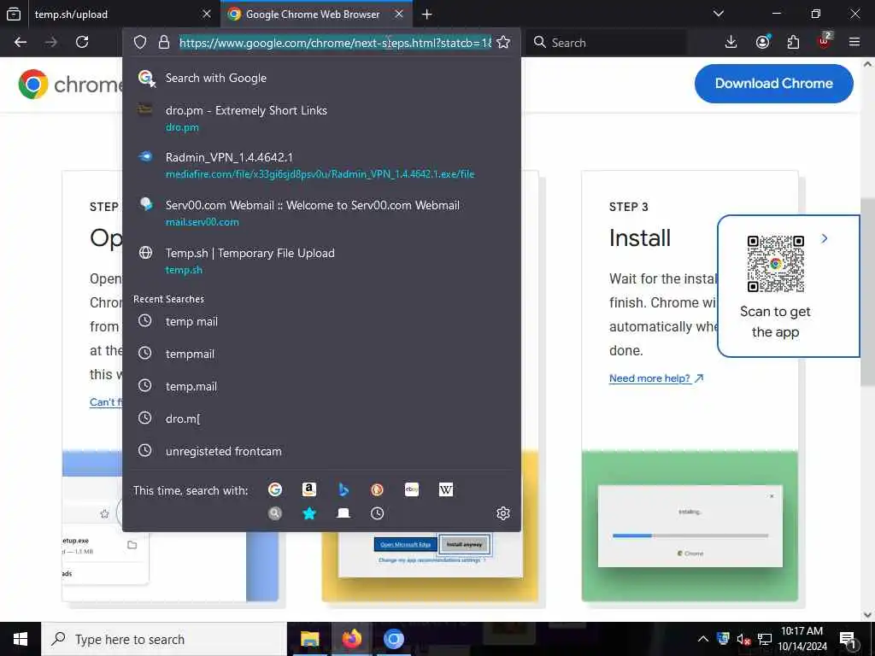Go back to previous page
Screen dimensions: 875x656
click(21, 43)
